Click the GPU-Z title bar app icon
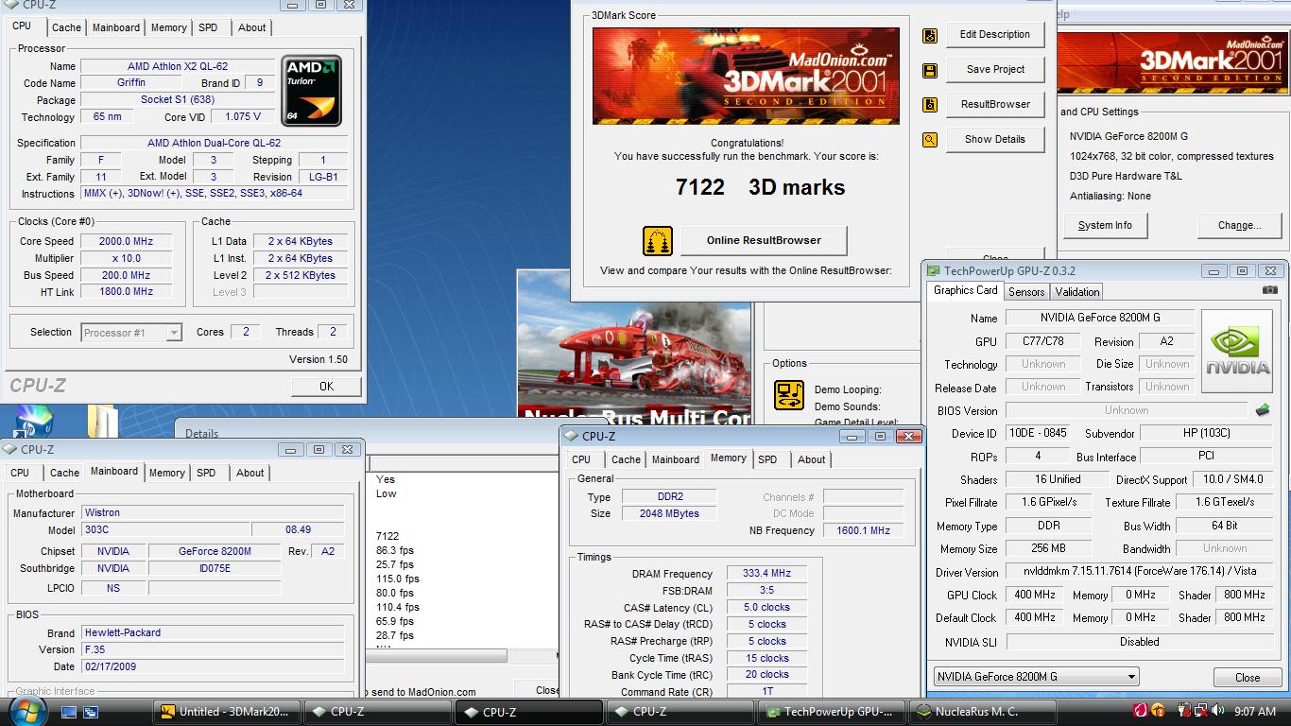The height and width of the screenshot is (726, 1291). click(934, 271)
